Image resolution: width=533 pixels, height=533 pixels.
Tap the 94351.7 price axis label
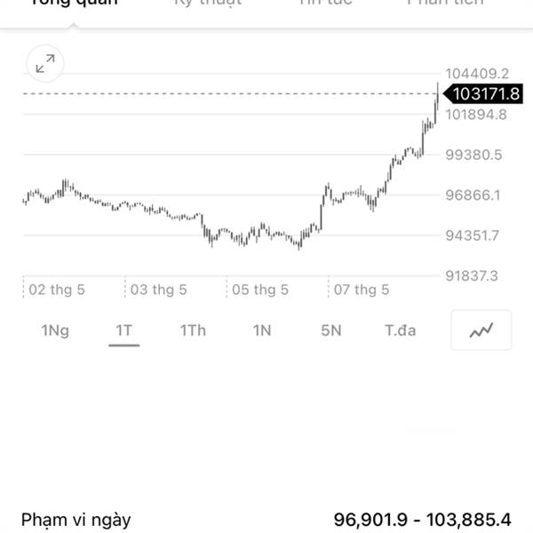click(x=473, y=235)
